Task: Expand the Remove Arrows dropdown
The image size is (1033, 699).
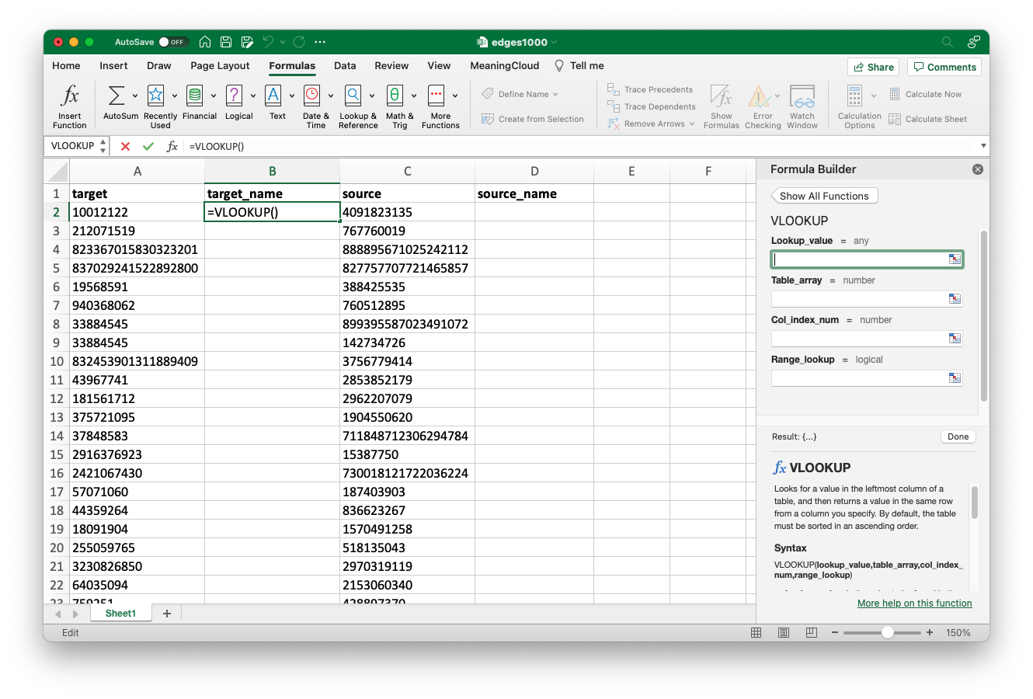Action: tap(692, 123)
